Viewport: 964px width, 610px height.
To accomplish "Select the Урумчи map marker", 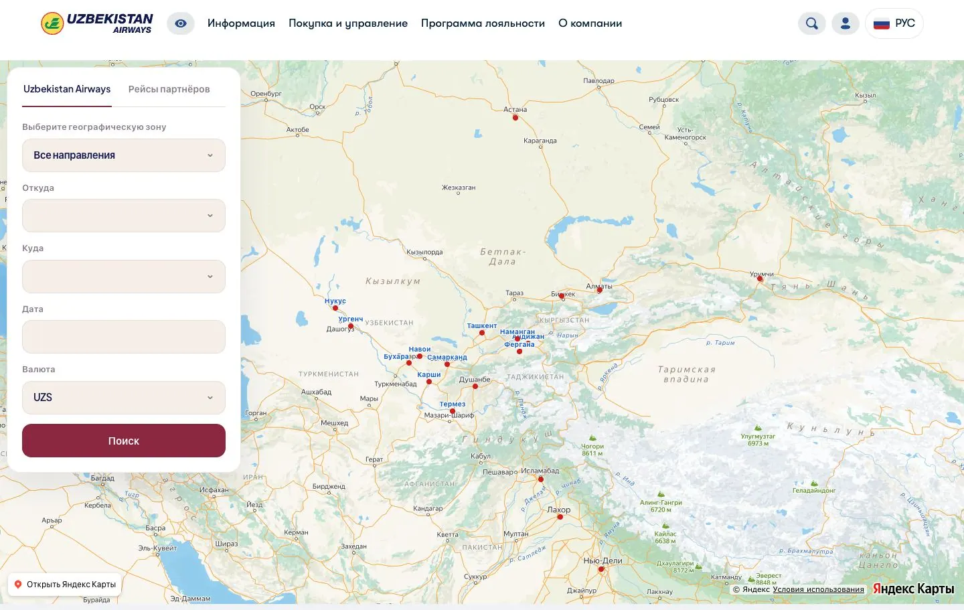I will [x=760, y=279].
